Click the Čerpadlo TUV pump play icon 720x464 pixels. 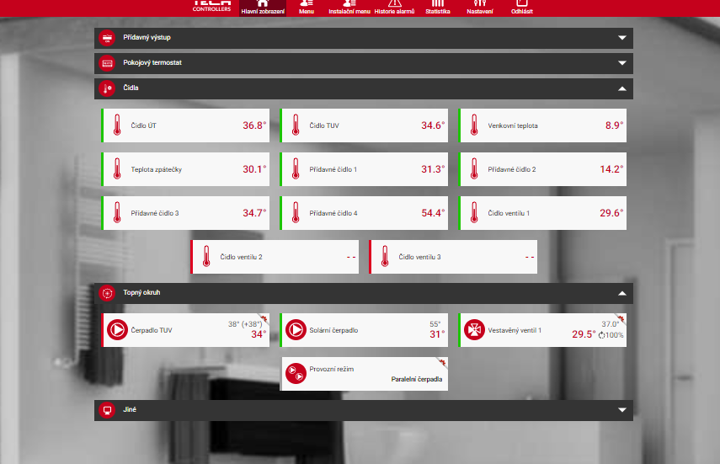pyautogui.click(x=117, y=330)
